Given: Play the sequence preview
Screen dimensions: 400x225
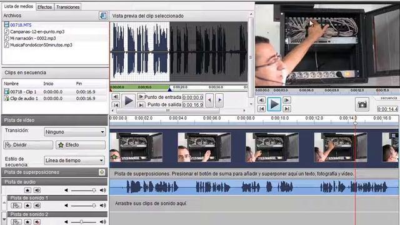Looking at the screenshot, I should tap(274, 104).
